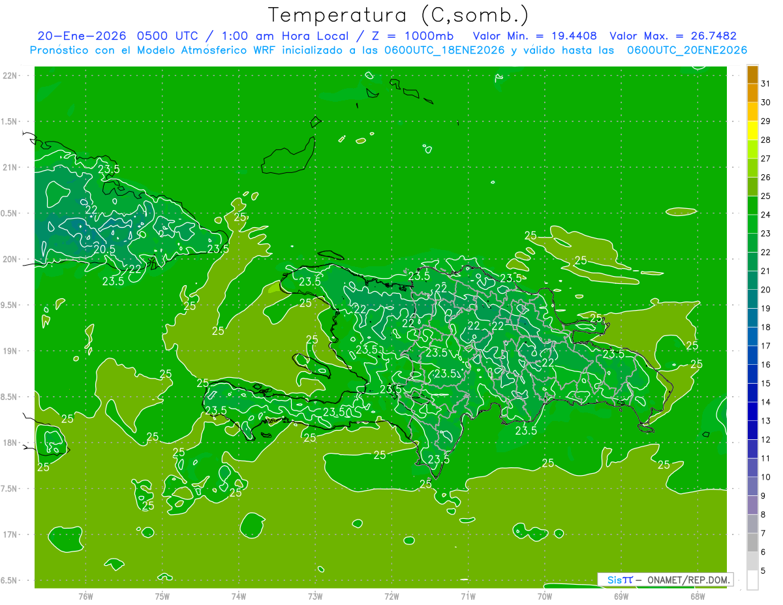This screenshot has width=783, height=605.
Task: Click the '18N' latitude axis label
Action: pyautogui.click(x=10, y=443)
